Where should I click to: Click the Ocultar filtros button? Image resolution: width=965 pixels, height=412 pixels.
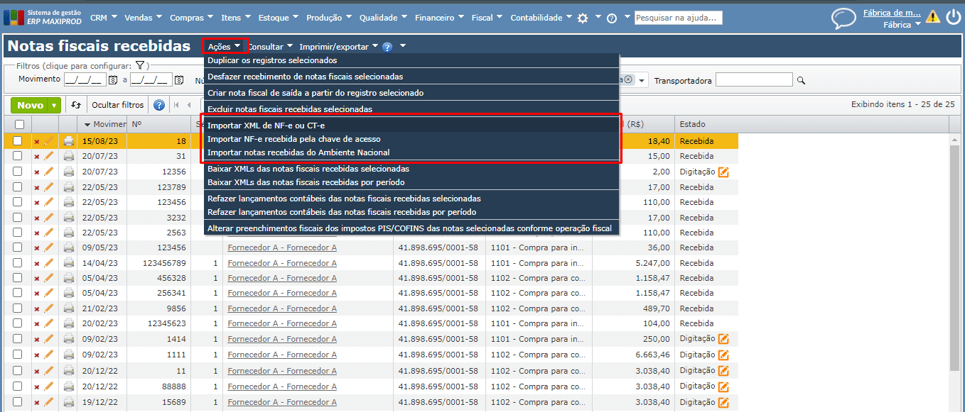[x=118, y=105]
